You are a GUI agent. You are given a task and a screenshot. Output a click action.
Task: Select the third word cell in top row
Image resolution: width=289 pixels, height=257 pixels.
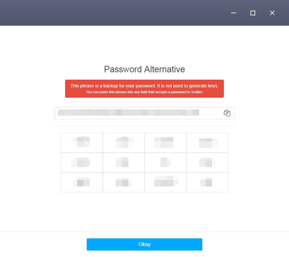pyautogui.click(x=165, y=143)
